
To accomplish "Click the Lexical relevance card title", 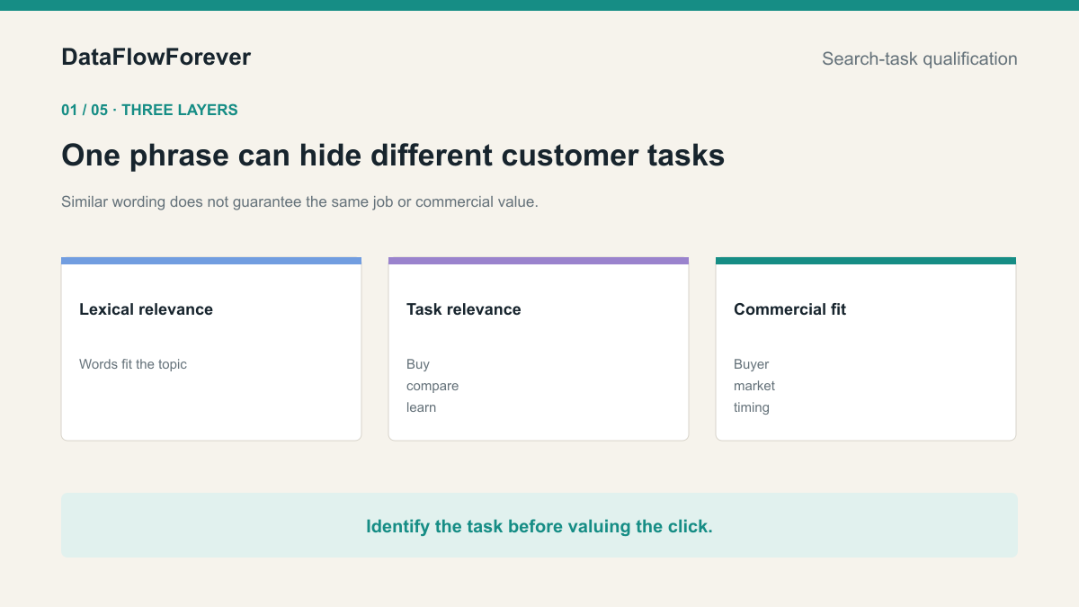I will (x=146, y=309).
